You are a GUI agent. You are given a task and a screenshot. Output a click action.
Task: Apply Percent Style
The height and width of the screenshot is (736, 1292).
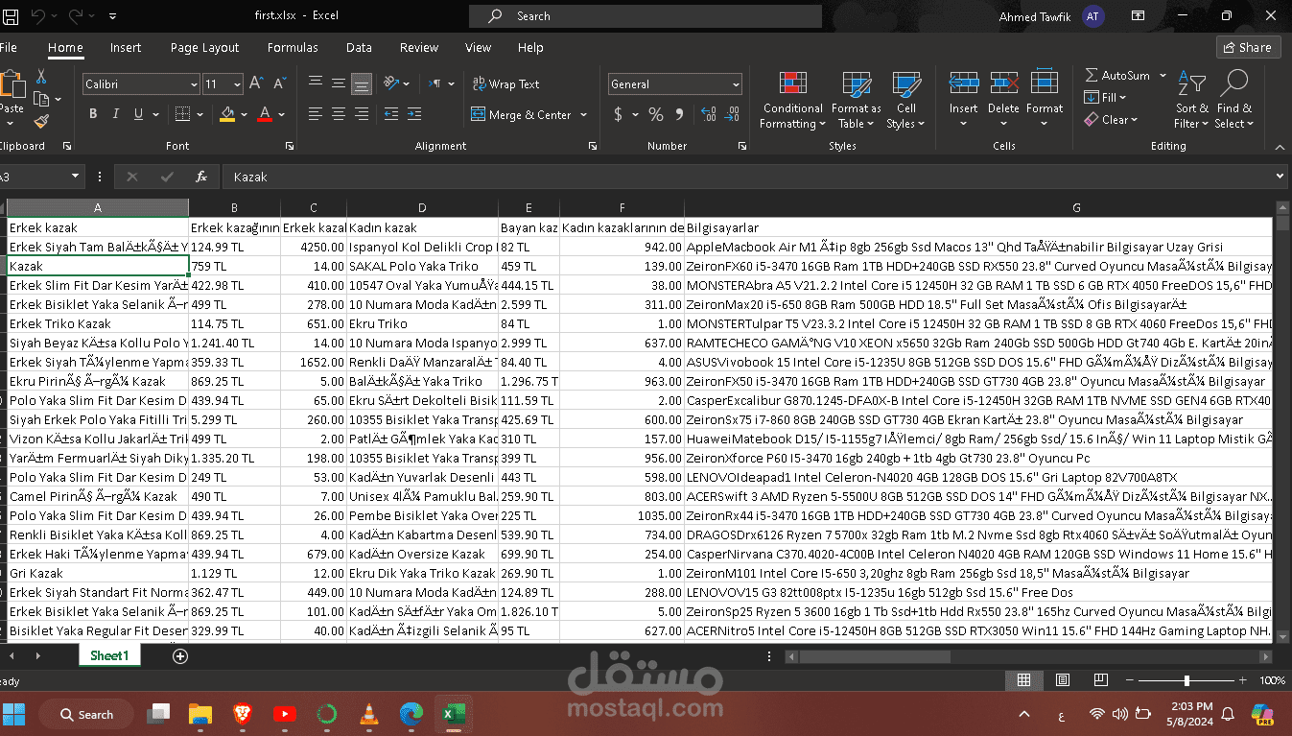point(656,115)
